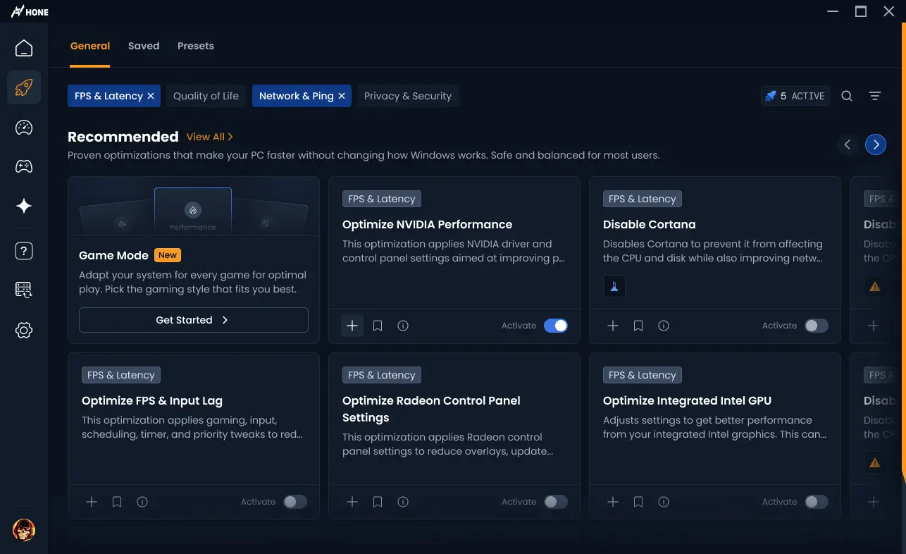Viewport: 906px width, 554px height.
Task: Click Get Started for Game Mode
Action: 194,320
